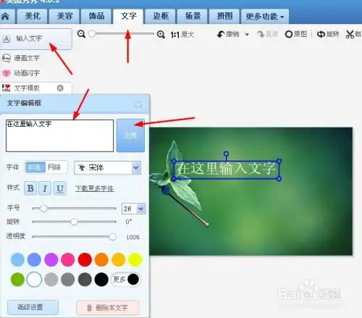Open the 饰品 tab
Screen dimensions: 362x318
[x=96, y=17]
